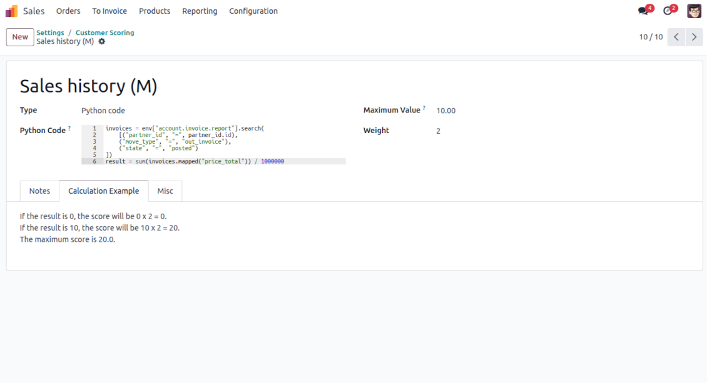Viewport: 707px width, 383px height.
Task: Expand the To Invoice menu
Action: coord(109,11)
